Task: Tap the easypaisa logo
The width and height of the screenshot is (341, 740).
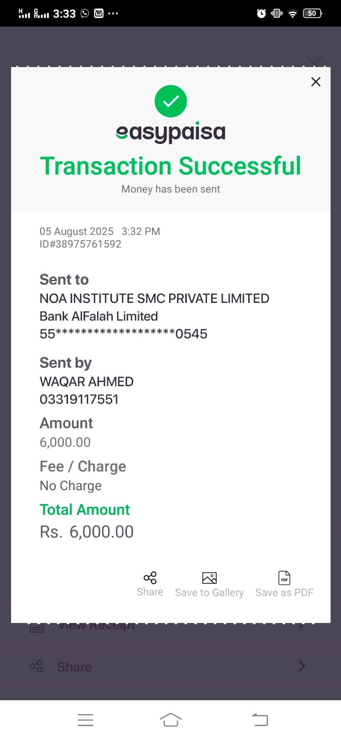Action: coord(170,133)
